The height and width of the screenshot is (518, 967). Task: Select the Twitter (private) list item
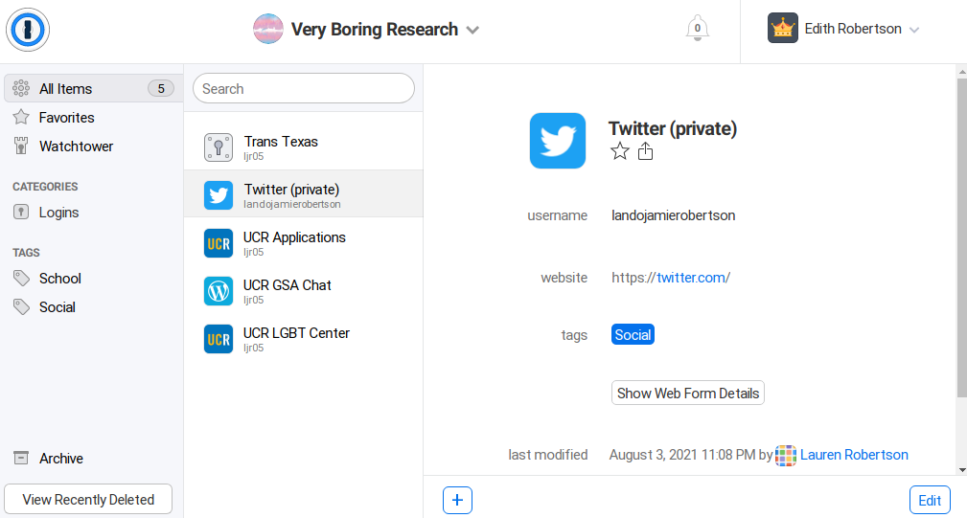(x=304, y=195)
